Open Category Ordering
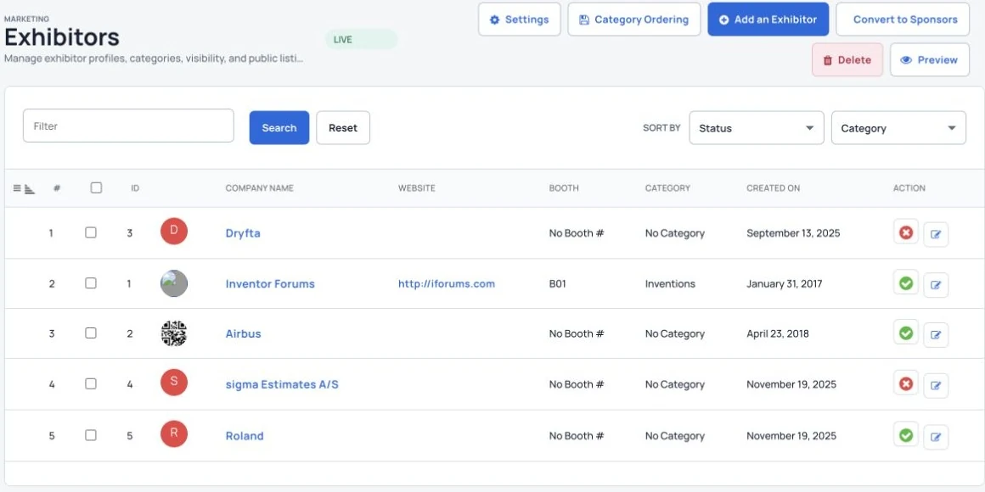Screen dimensions: 985x492 tap(634, 20)
